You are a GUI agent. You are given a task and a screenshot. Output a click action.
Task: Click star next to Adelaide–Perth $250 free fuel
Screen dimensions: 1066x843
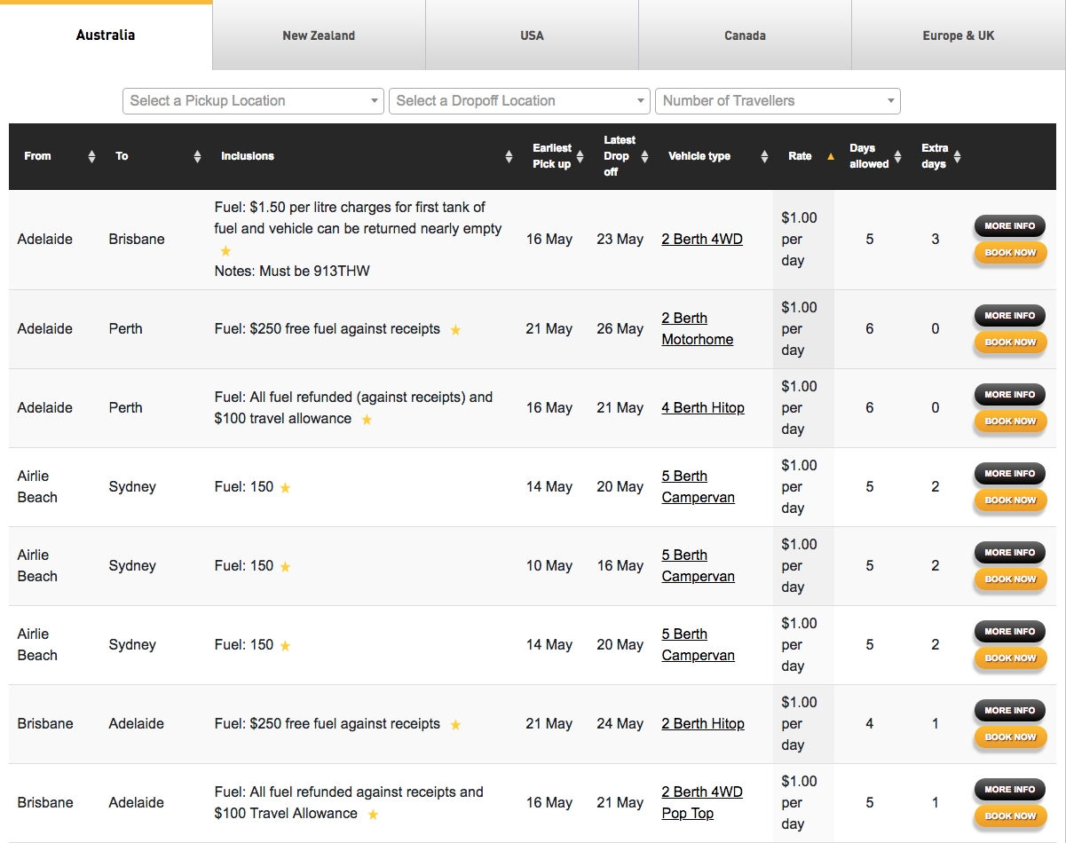(x=455, y=330)
